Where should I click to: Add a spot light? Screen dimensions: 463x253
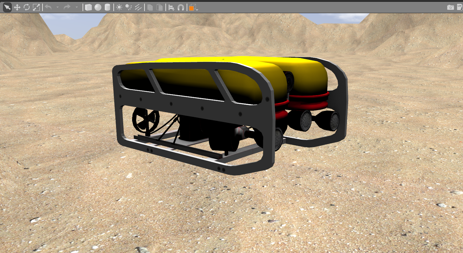129,7
